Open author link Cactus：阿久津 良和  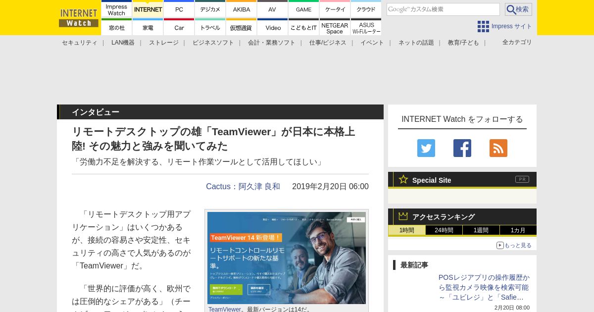coord(243,186)
